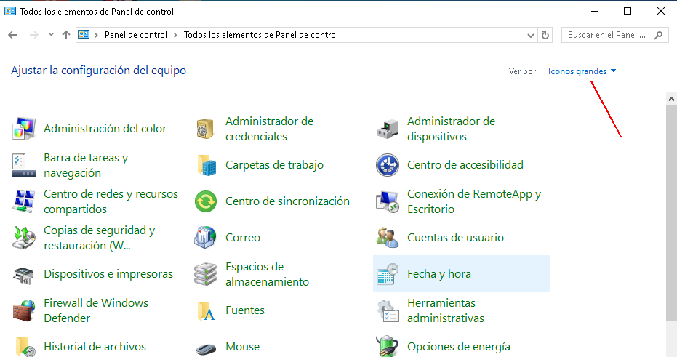The image size is (677, 357).
Task: Click the Conexión de RemoteApp y Escritorio icon
Action: [388, 201]
